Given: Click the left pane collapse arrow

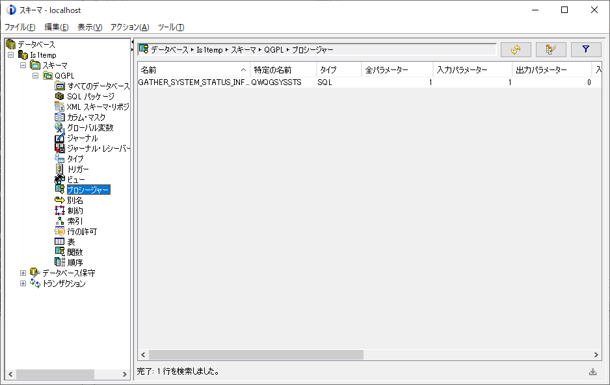Looking at the screenshot, I should click(x=132, y=42).
